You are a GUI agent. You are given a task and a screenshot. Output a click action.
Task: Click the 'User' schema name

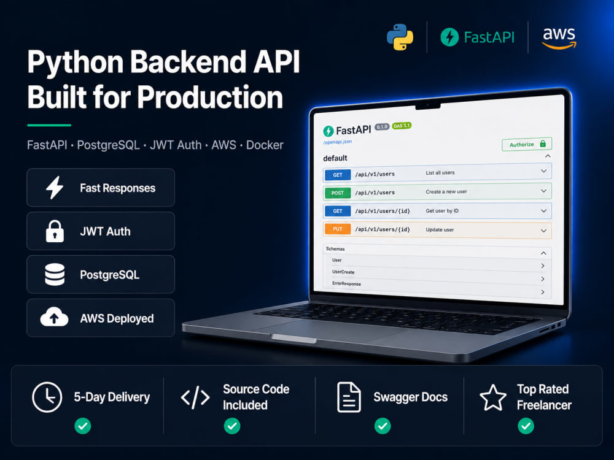click(336, 260)
